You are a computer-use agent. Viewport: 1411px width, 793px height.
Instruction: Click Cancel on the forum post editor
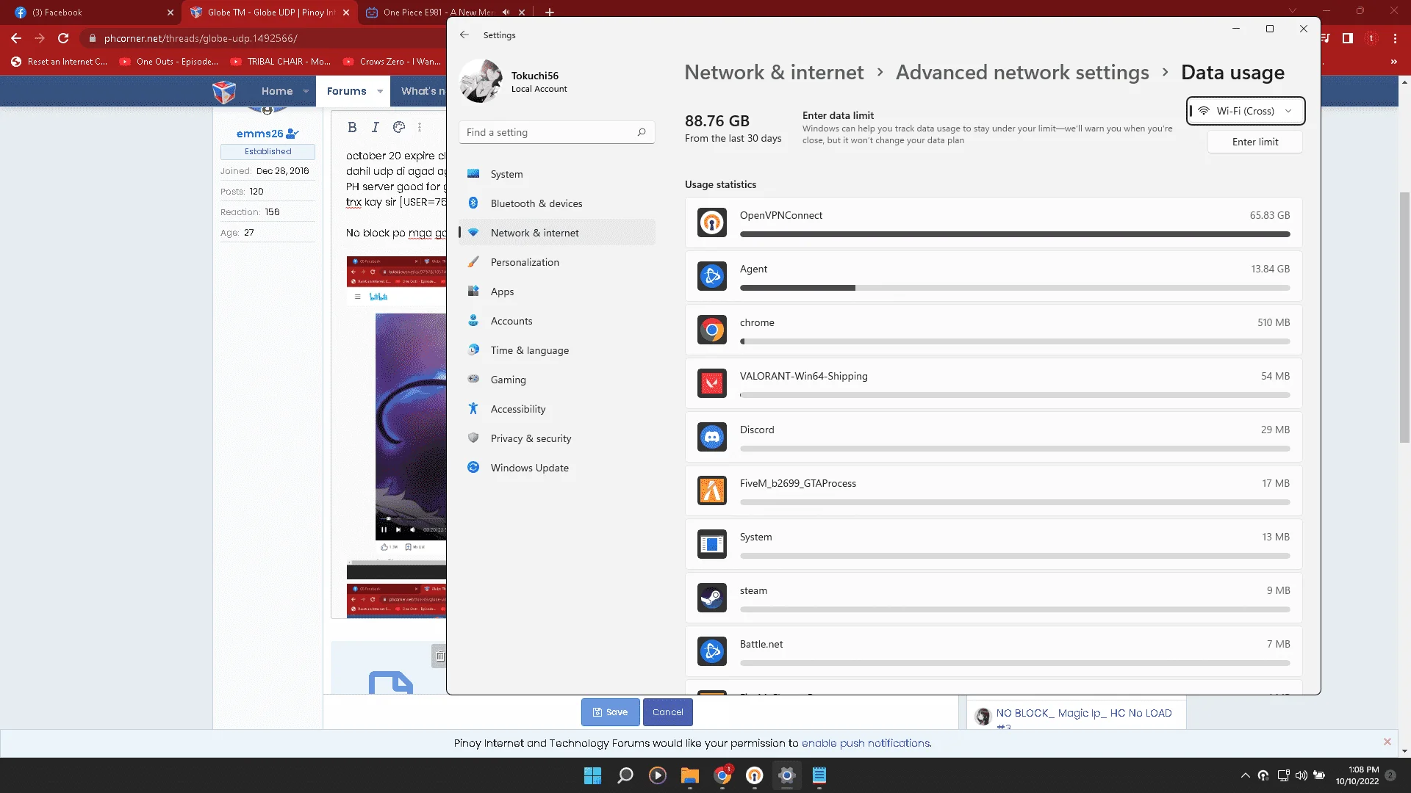[667, 712]
